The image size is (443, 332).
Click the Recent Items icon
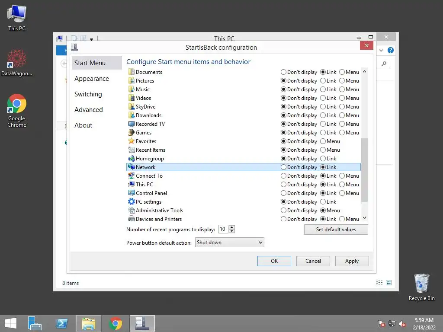[132, 150]
